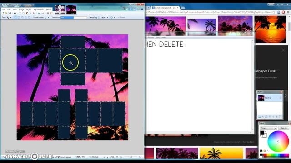
Task: Open the Adjustments menu
Action: (39, 10)
